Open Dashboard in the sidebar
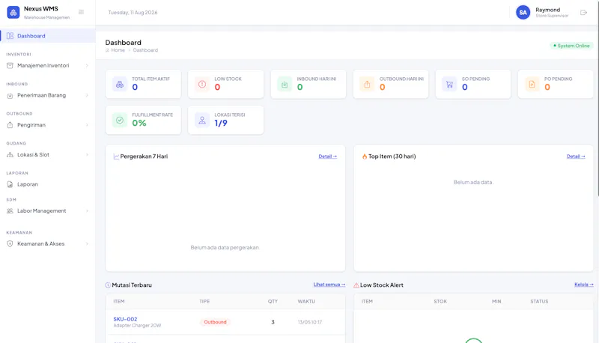 click(48, 36)
